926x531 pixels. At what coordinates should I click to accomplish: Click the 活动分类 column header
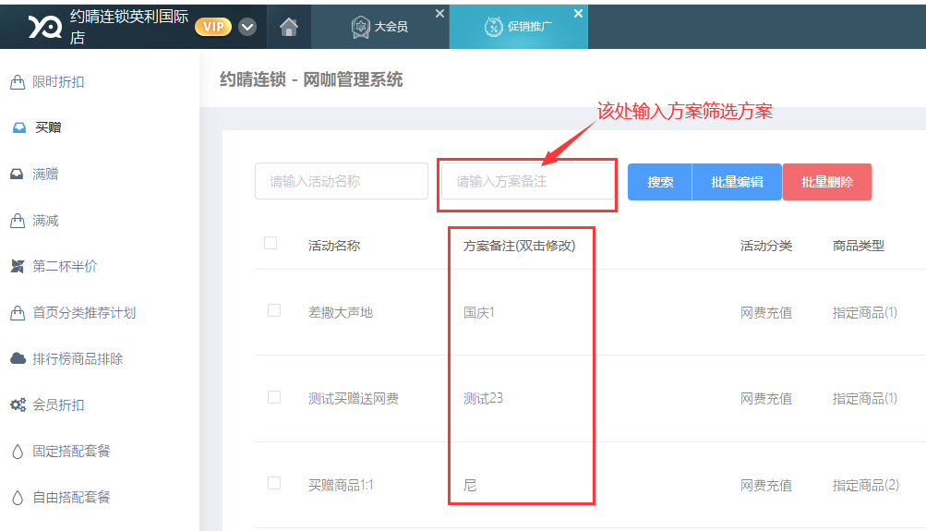point(766,246)
